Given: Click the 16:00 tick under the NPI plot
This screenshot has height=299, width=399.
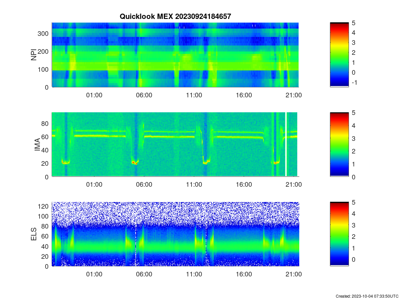Looking at the screenshot, I should click(244, 95).
